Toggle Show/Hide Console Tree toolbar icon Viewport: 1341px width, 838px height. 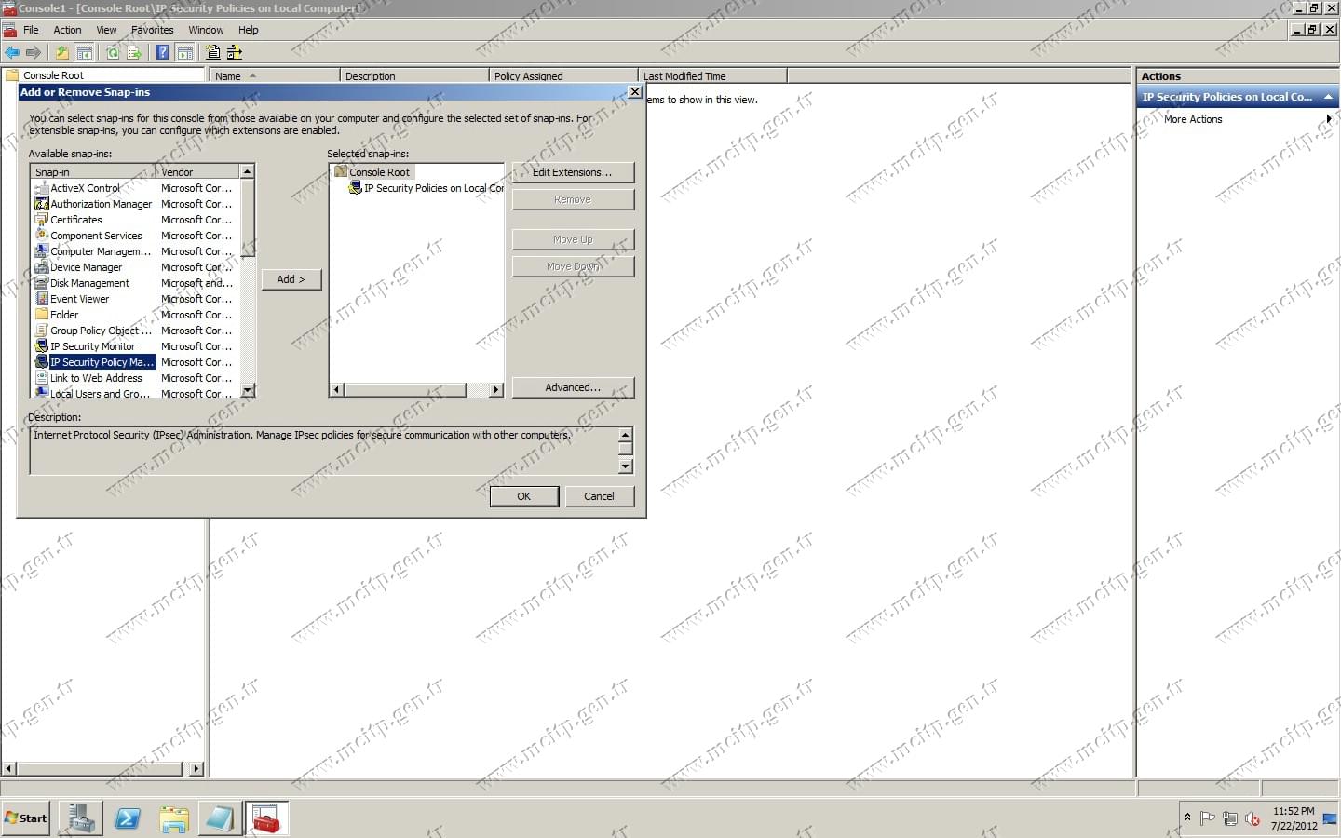[84, 53]
